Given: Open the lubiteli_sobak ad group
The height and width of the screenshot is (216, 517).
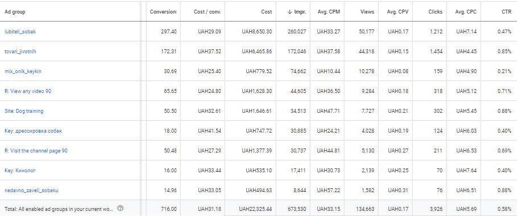Looking at the screenshot, I should pos(20,32).
